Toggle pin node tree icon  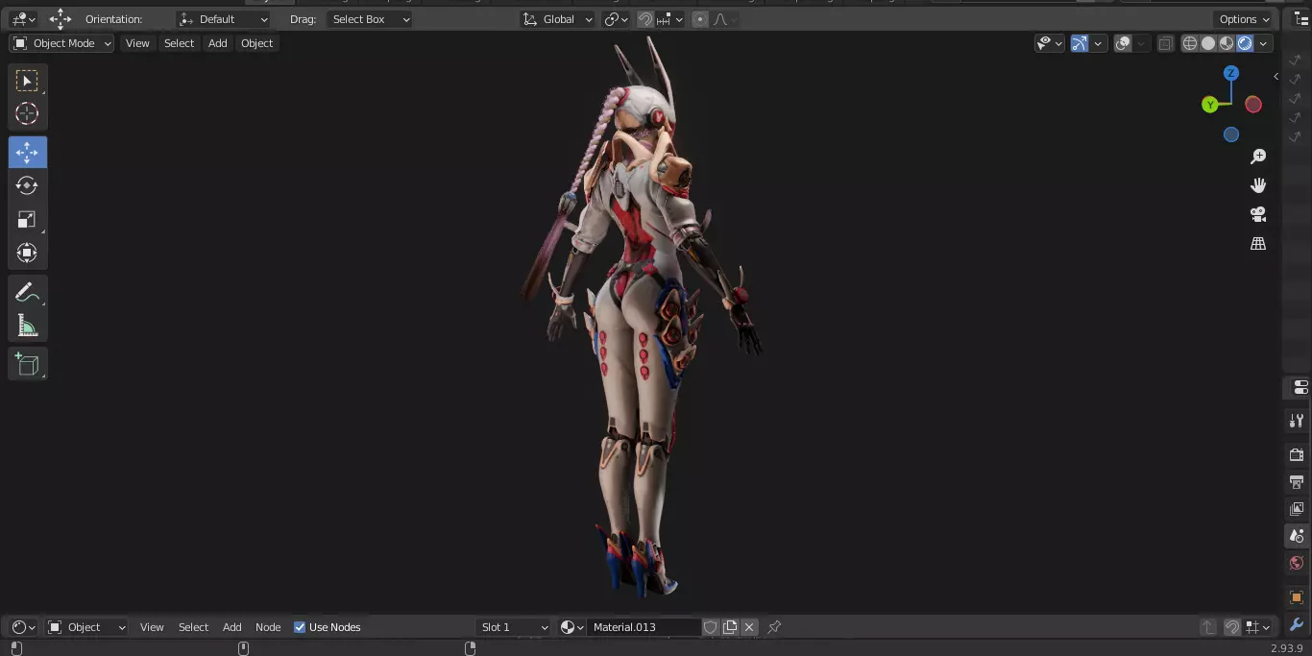point(774,627)
